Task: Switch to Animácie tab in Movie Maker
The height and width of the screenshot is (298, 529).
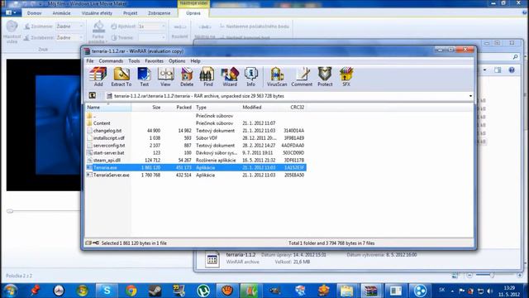Action: coord(61,13)
